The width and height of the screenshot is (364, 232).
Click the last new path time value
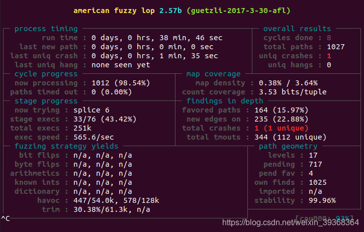[152, 47]
